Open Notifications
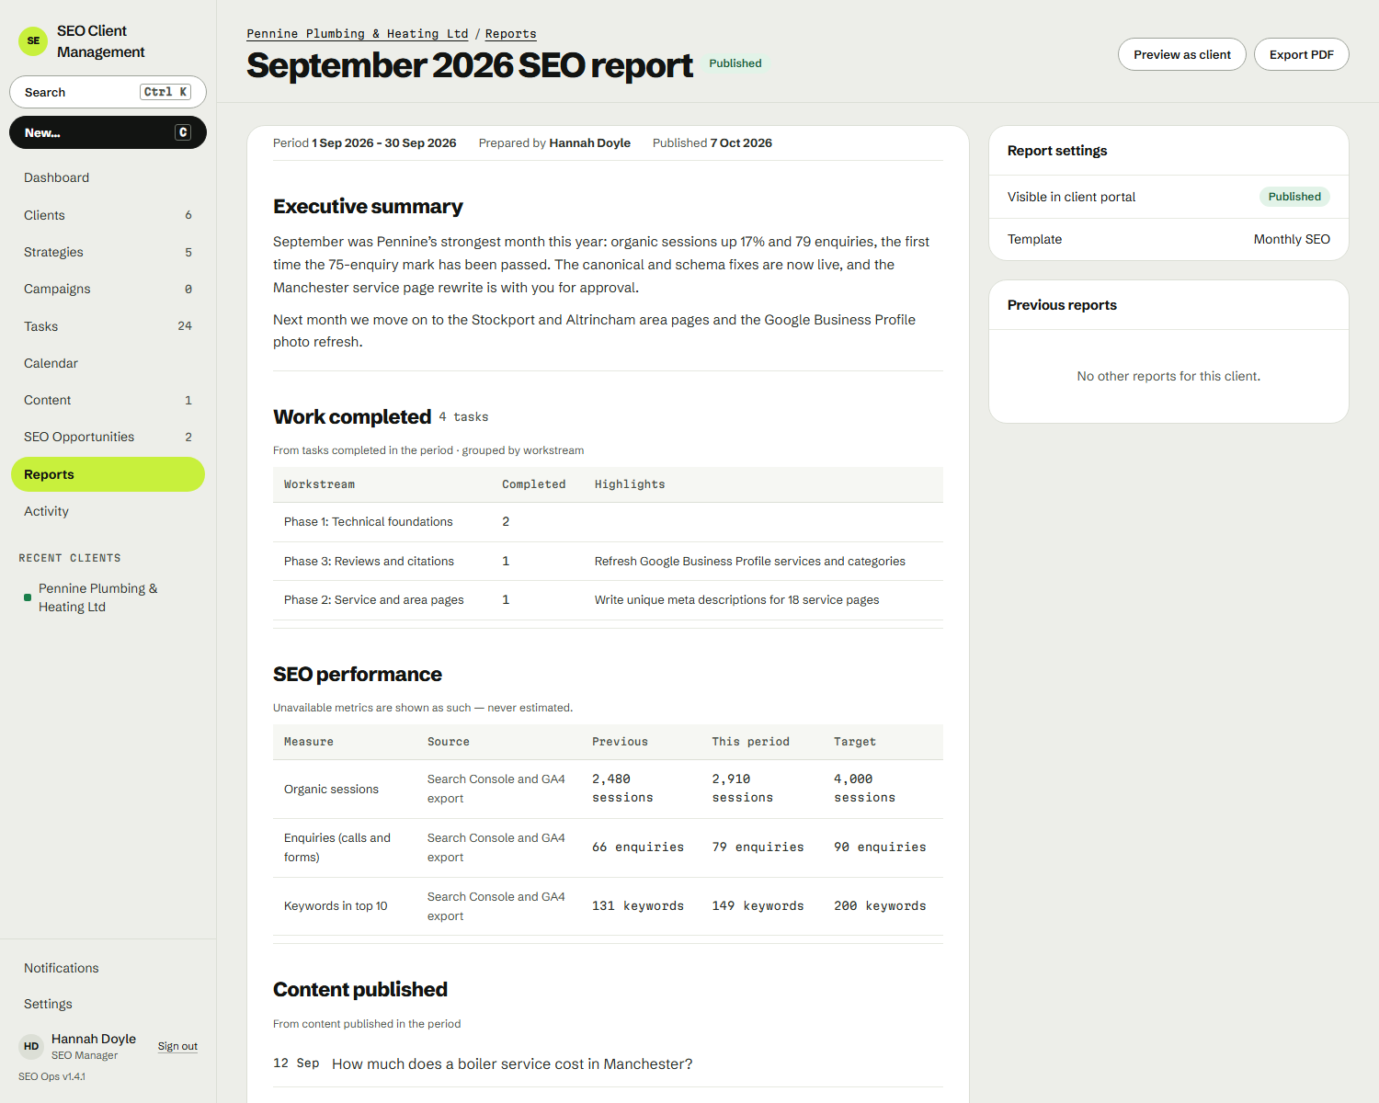 (108, 968)
